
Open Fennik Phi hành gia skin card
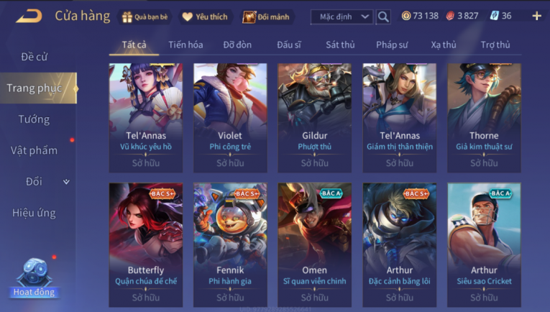coord(230,245)
